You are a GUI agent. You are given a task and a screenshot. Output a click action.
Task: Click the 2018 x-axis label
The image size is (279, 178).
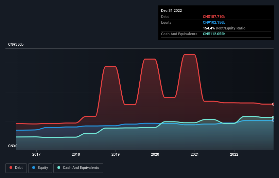(76, 154)
